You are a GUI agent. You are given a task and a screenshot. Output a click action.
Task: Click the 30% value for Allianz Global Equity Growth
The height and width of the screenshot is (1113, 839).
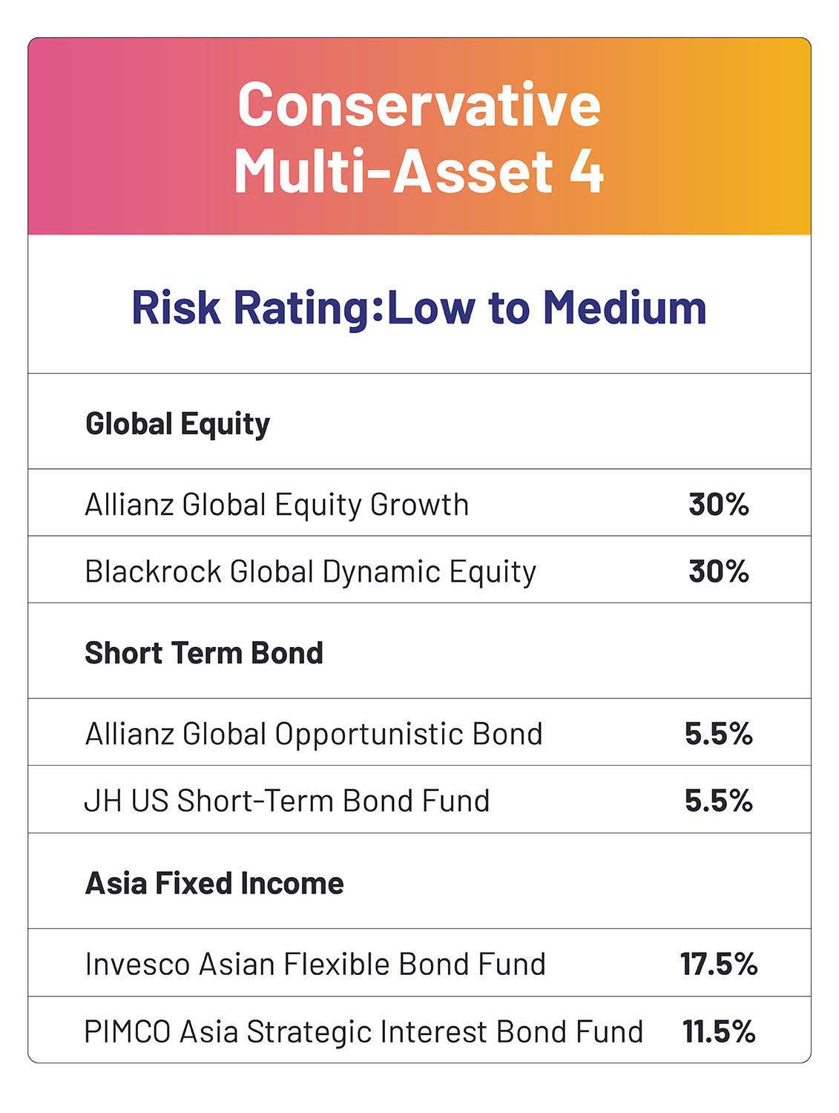click(719, 505)
